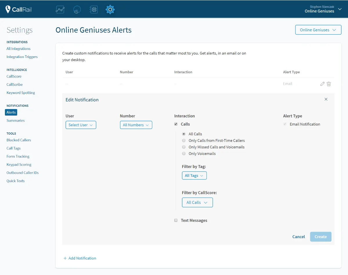The image size is (348, 275).
Task: Expand the account menu chevron by Stephen Stanczak
Action: [x=340, y=9]
